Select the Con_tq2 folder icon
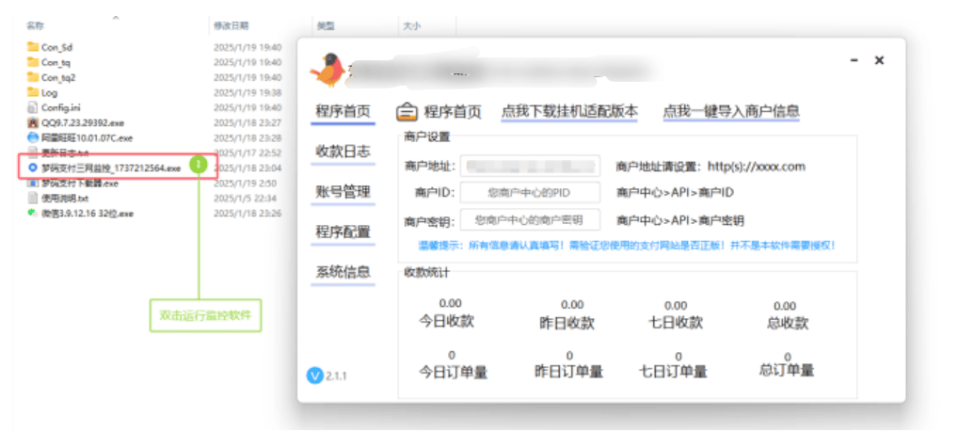The height and width of the screenshot is (432, 974). pyautogui.click(x=33, y=77)
